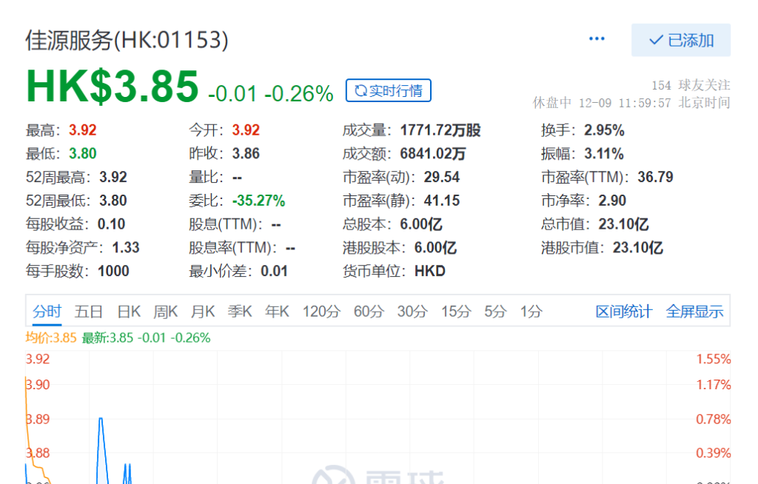
Task: View the 1分 interval chart
Action: [x=531, y=312]
